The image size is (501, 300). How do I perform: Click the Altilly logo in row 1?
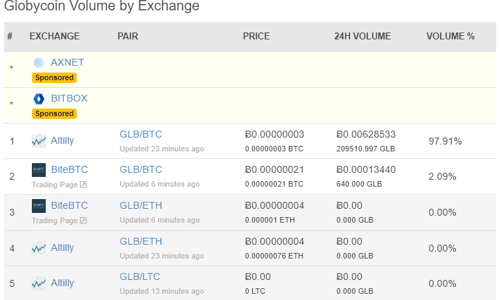[39, 141]
